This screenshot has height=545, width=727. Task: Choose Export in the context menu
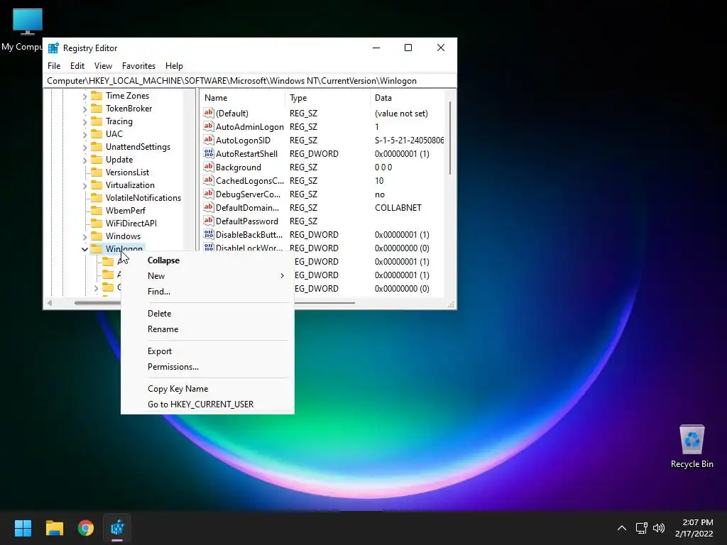click(207, 351)
